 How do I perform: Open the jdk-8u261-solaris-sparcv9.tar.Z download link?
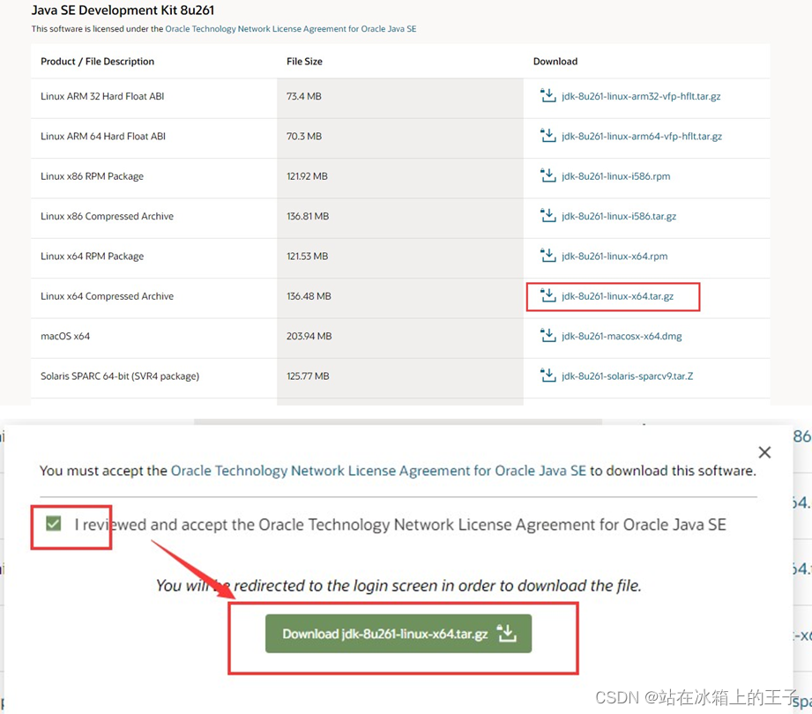pyautogui.click(x=629, y=376)
